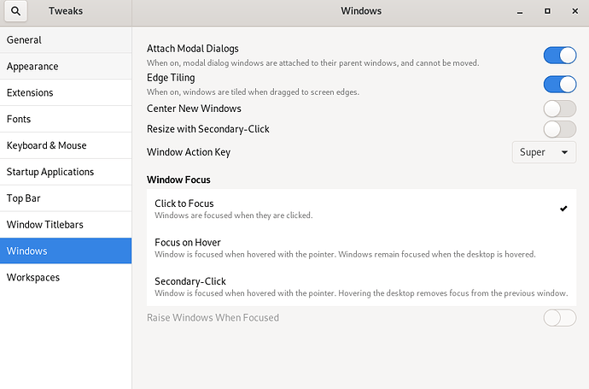Click the search icon in the header
Image resolution: width=589 pixels, height=389 pixels.
point(16,12)
